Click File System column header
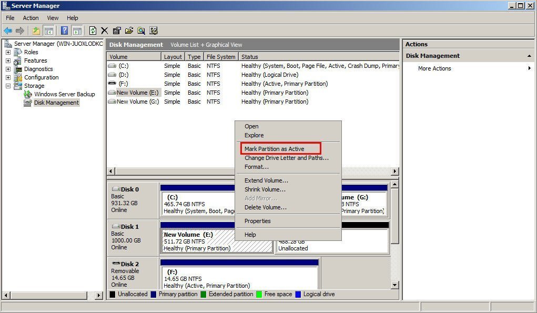The image size is (537, 313). (221, 57)
